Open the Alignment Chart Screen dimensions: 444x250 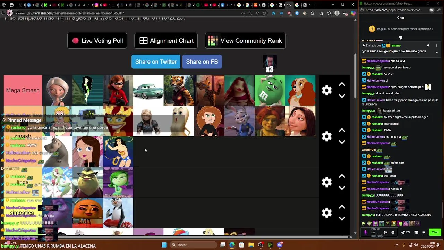click(x=166, y=41)
